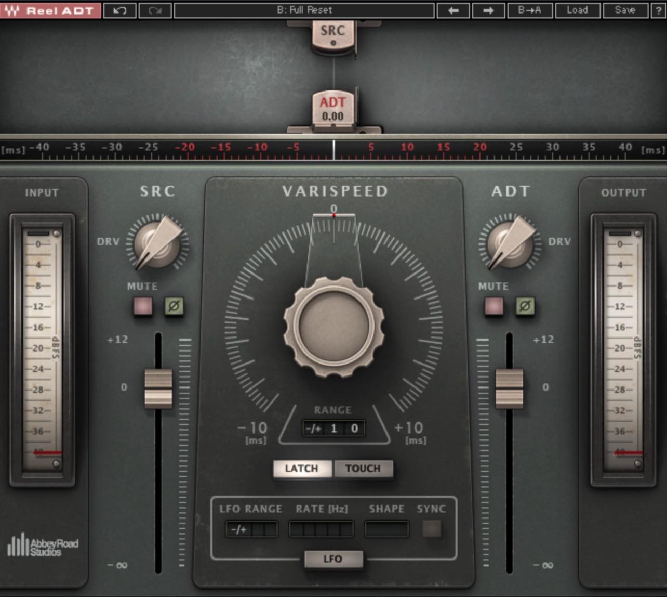This screenshot has width=667, height=597.
Task: Click the large Varispeed knob
Action: coord(334,327)
